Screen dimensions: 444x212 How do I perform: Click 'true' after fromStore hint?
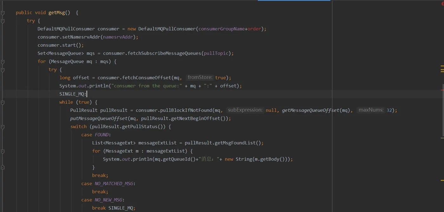221,77
